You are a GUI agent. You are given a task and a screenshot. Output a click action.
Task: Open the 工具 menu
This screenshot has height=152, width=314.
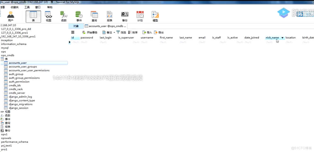(27, 7)
